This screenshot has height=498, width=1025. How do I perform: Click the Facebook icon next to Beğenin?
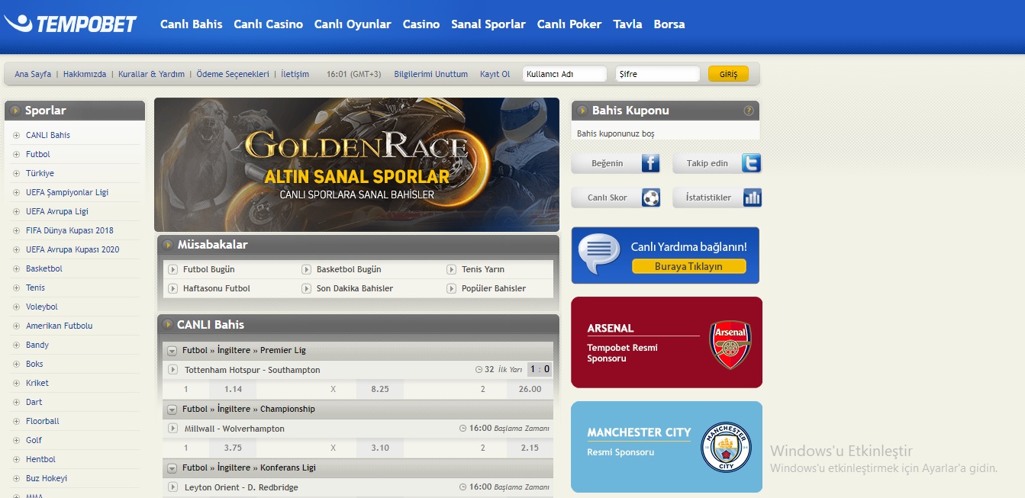tap(650, 163)
